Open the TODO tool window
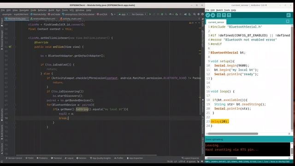Screen dimensions: 295x166 pos(29,158)
